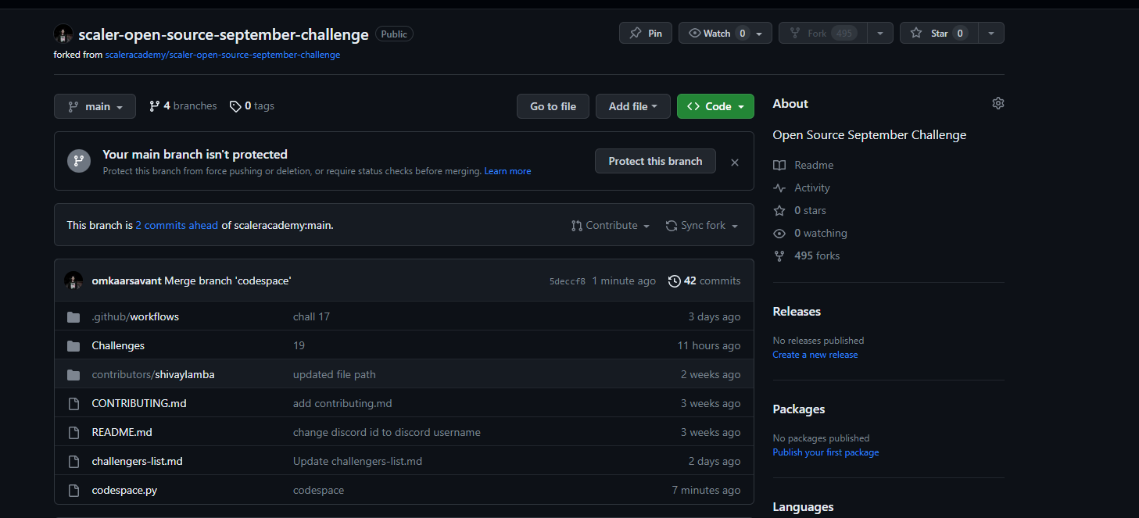Dismiss the branch protection banner
The width and height of the screenshot is (1139, 518).
pyautogui.click(x=734, y=162)
